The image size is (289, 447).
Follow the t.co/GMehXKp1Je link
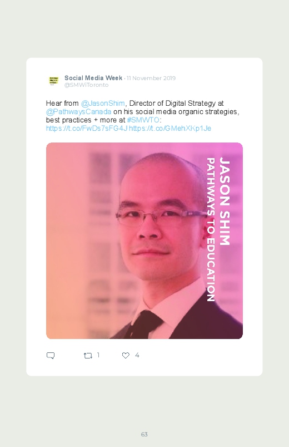[170, 128]
